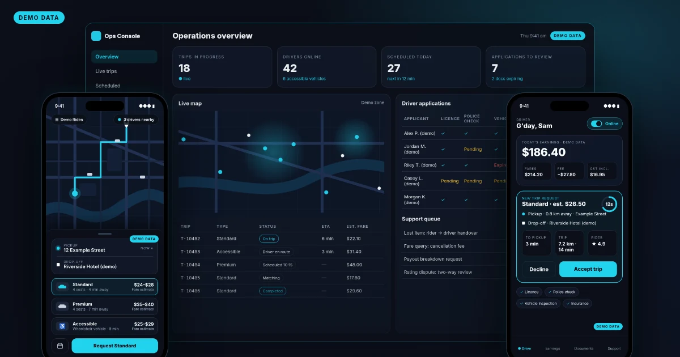Click the 'On trip' status pill for T-10482
The image size is (680, 357).
(269, 239)
